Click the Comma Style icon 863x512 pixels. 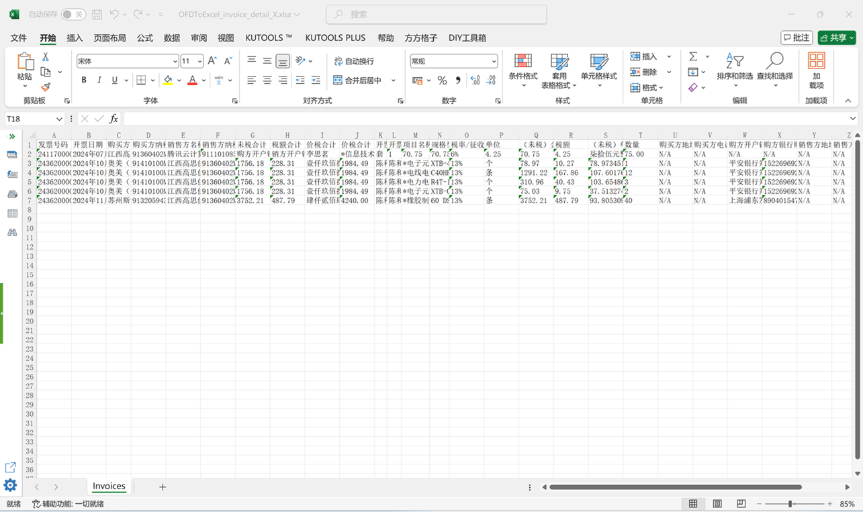pos(458,81)
